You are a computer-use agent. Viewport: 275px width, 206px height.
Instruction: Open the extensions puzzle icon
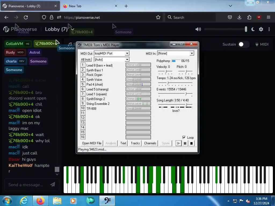(x=249, y=17)
